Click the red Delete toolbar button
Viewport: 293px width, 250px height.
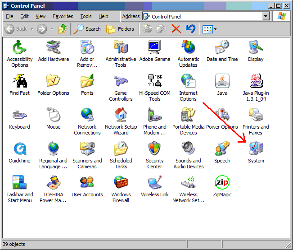(176, 29)
